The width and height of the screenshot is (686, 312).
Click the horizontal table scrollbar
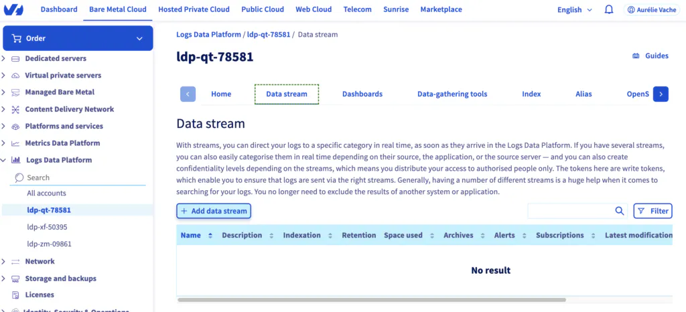point(371,300)
